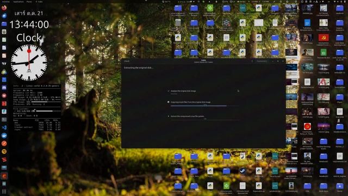348x196 pixels.
Task: Click 'Extract the compressed Linux file system' label
Action: pyautogui.click(x=188, y=116)
